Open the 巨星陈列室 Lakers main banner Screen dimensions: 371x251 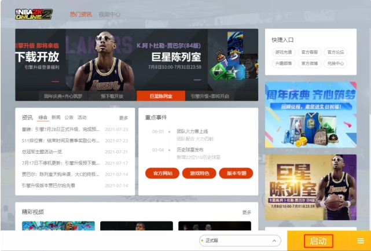point(137,60)
